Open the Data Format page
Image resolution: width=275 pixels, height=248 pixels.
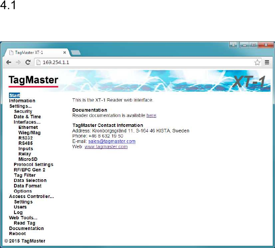tap(28, 186)
